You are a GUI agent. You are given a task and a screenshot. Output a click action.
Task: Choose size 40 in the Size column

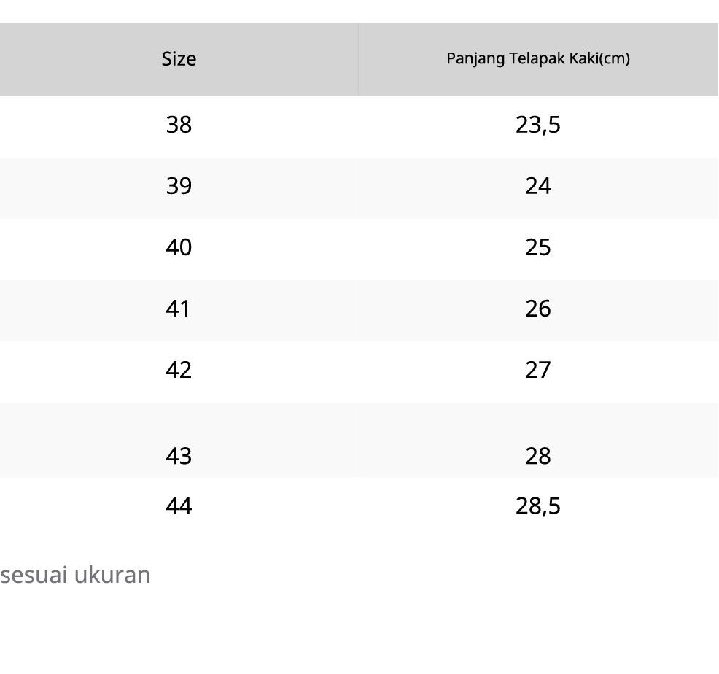click(179, 247)
